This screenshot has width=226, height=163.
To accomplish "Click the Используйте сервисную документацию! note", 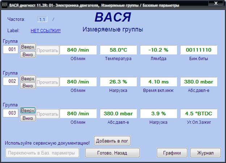I will click(x=47, y=143).
